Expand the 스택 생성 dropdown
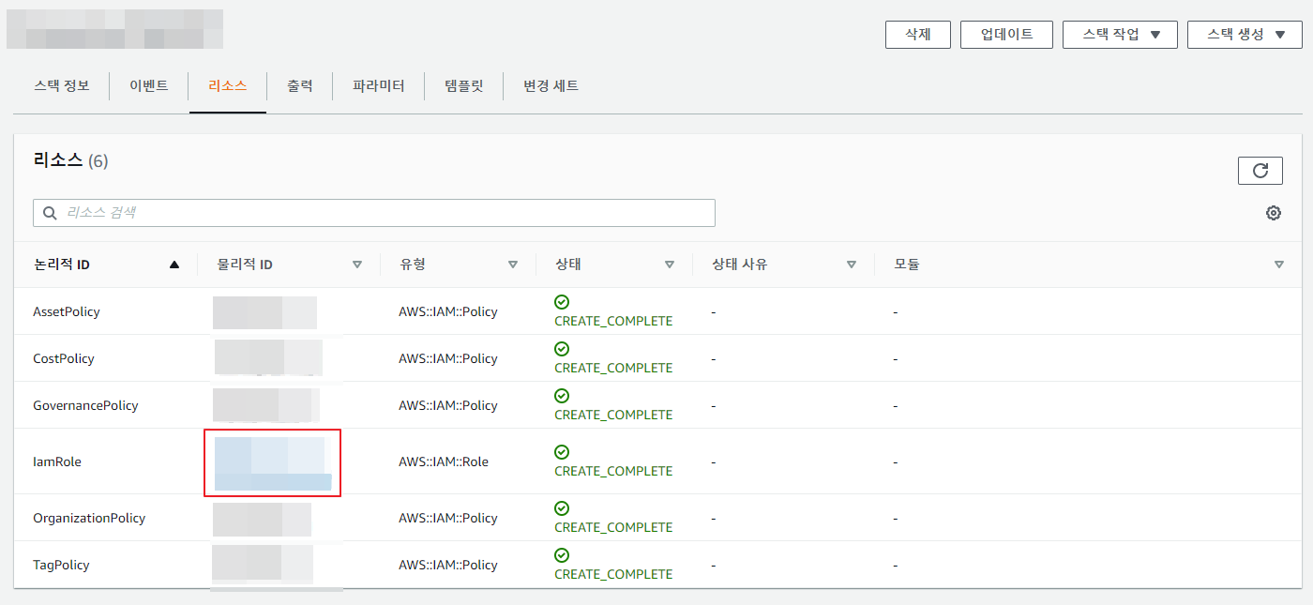The width and height of the screenshot is (1313, 605). click(x=1245, y=35)
